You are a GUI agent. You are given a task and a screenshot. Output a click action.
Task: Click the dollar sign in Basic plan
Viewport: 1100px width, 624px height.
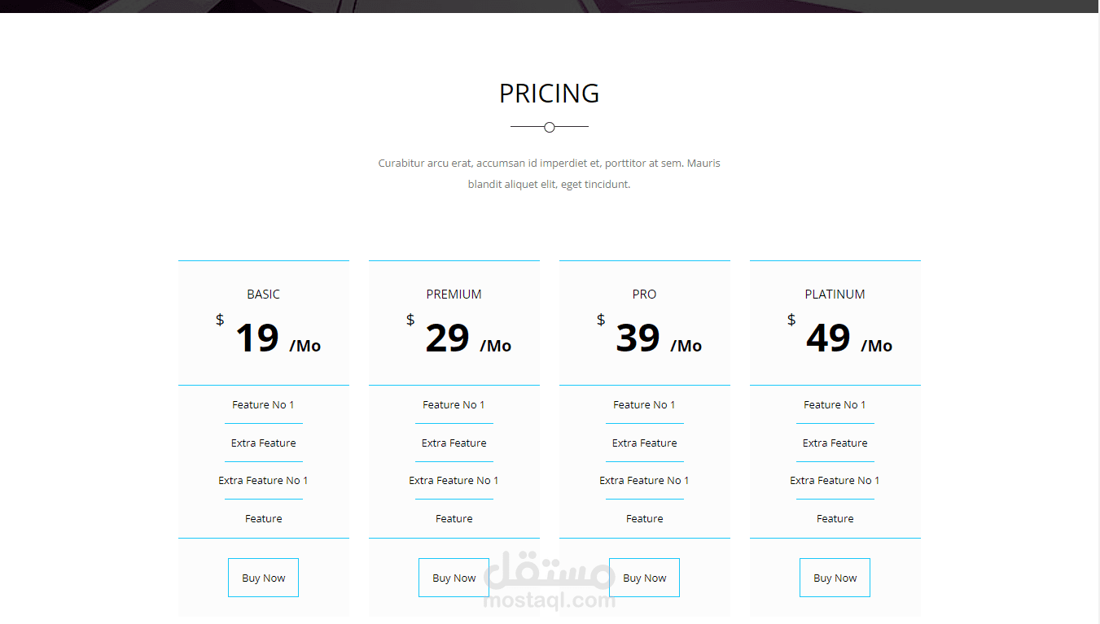click(x=220, y=320)
